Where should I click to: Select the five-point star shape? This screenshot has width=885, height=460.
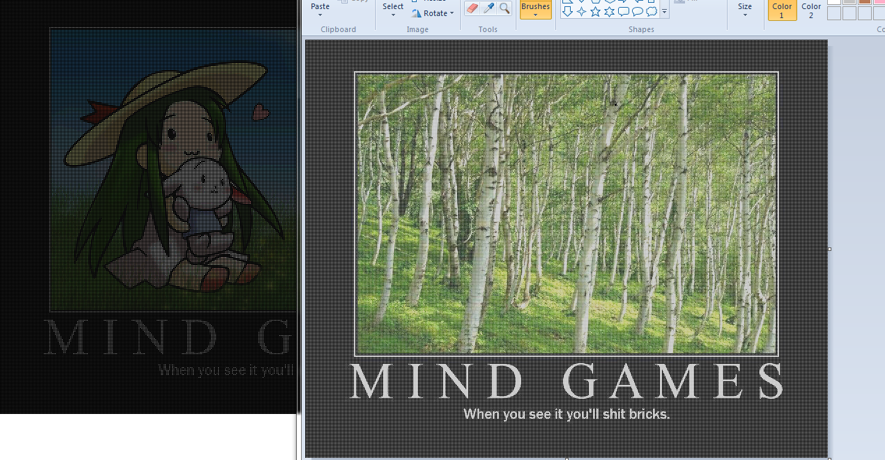[595, 11]
